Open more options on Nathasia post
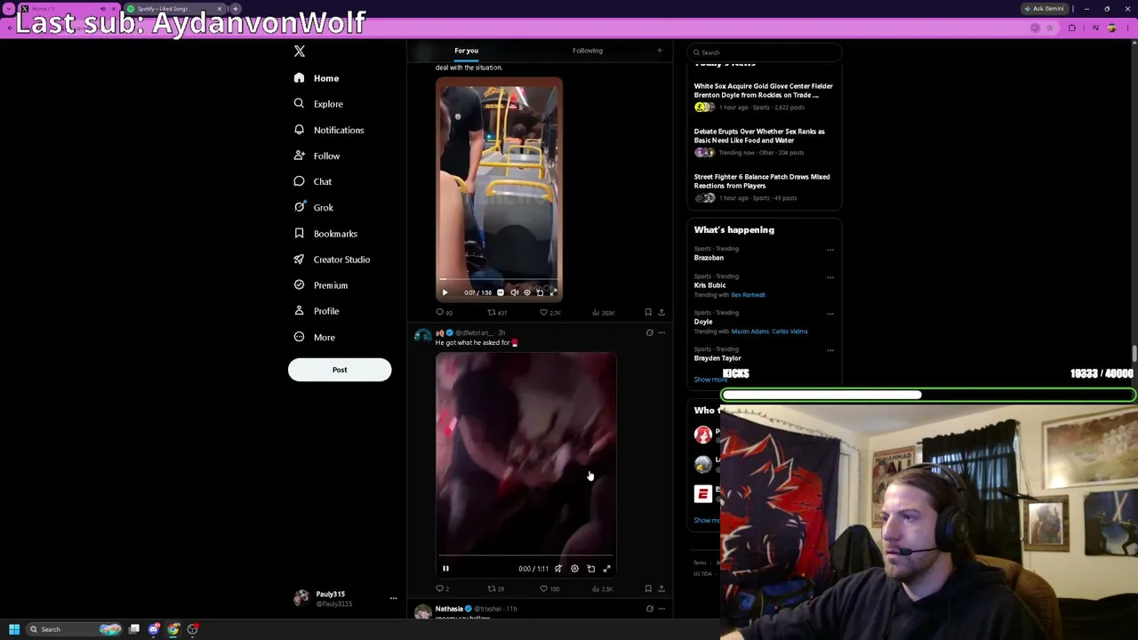This screenshot has height=640, width=1138. coord(661,609)
